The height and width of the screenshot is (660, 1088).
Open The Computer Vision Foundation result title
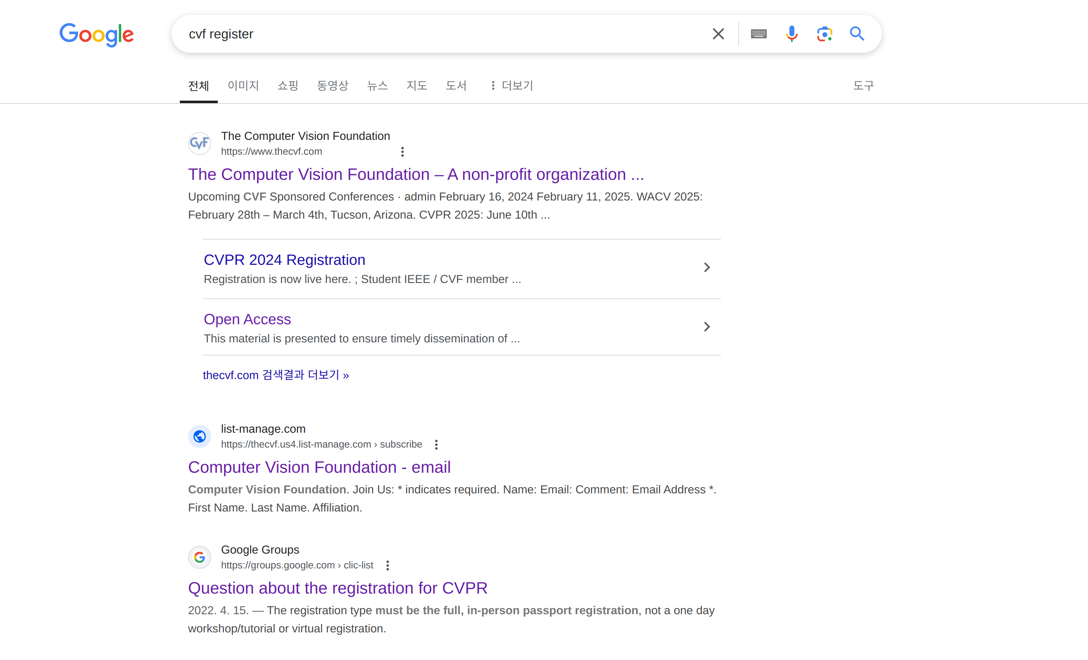click(x=416, y=174)
